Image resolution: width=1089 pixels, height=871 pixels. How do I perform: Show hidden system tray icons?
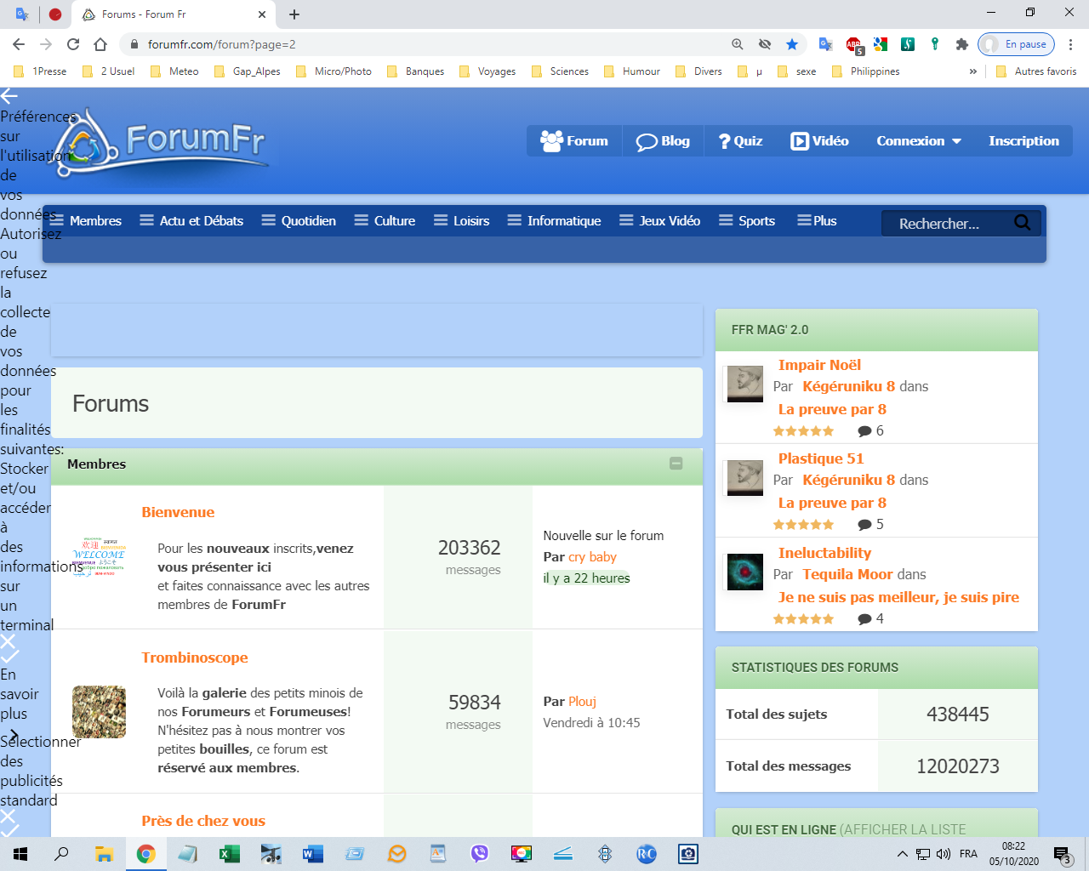(903, 854)
